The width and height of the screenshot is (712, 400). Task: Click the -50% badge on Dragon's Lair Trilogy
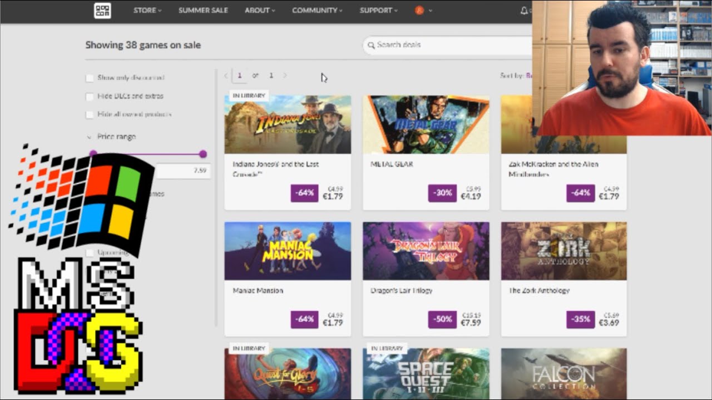pyautogui.click(x=443, y=319)
